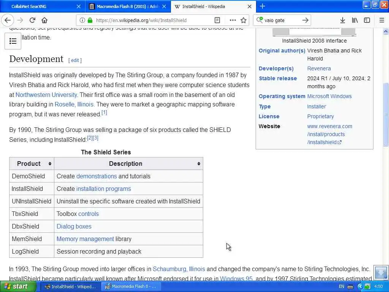The image size is (389, 292).
Task: Select the UNInstallShield table cell
Action: [32, 202]
